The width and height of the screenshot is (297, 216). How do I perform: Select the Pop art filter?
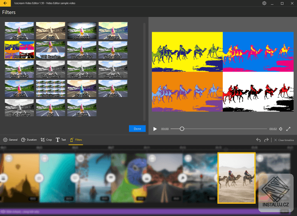point(20,50)
